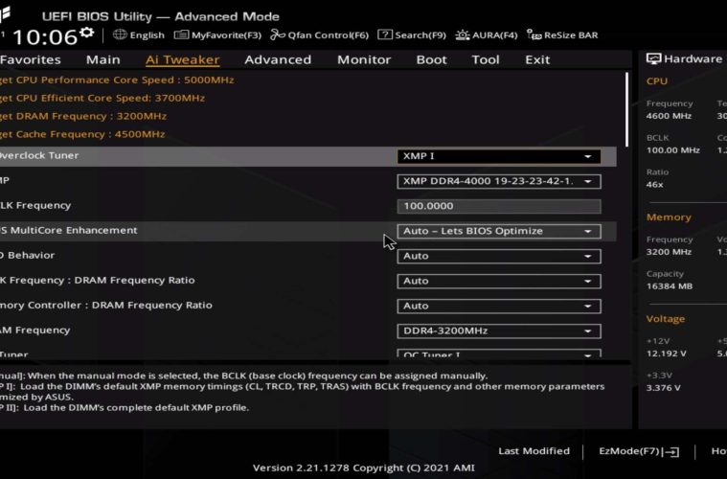This screenshot has width=727, height=479.
Task: Open the XMP DDR4-4000 profile dropdown
Action: point(499,181)
